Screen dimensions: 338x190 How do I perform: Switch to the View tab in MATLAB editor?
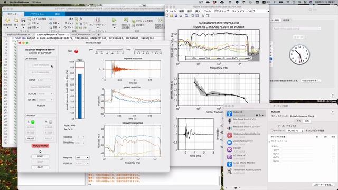[58, 14]
